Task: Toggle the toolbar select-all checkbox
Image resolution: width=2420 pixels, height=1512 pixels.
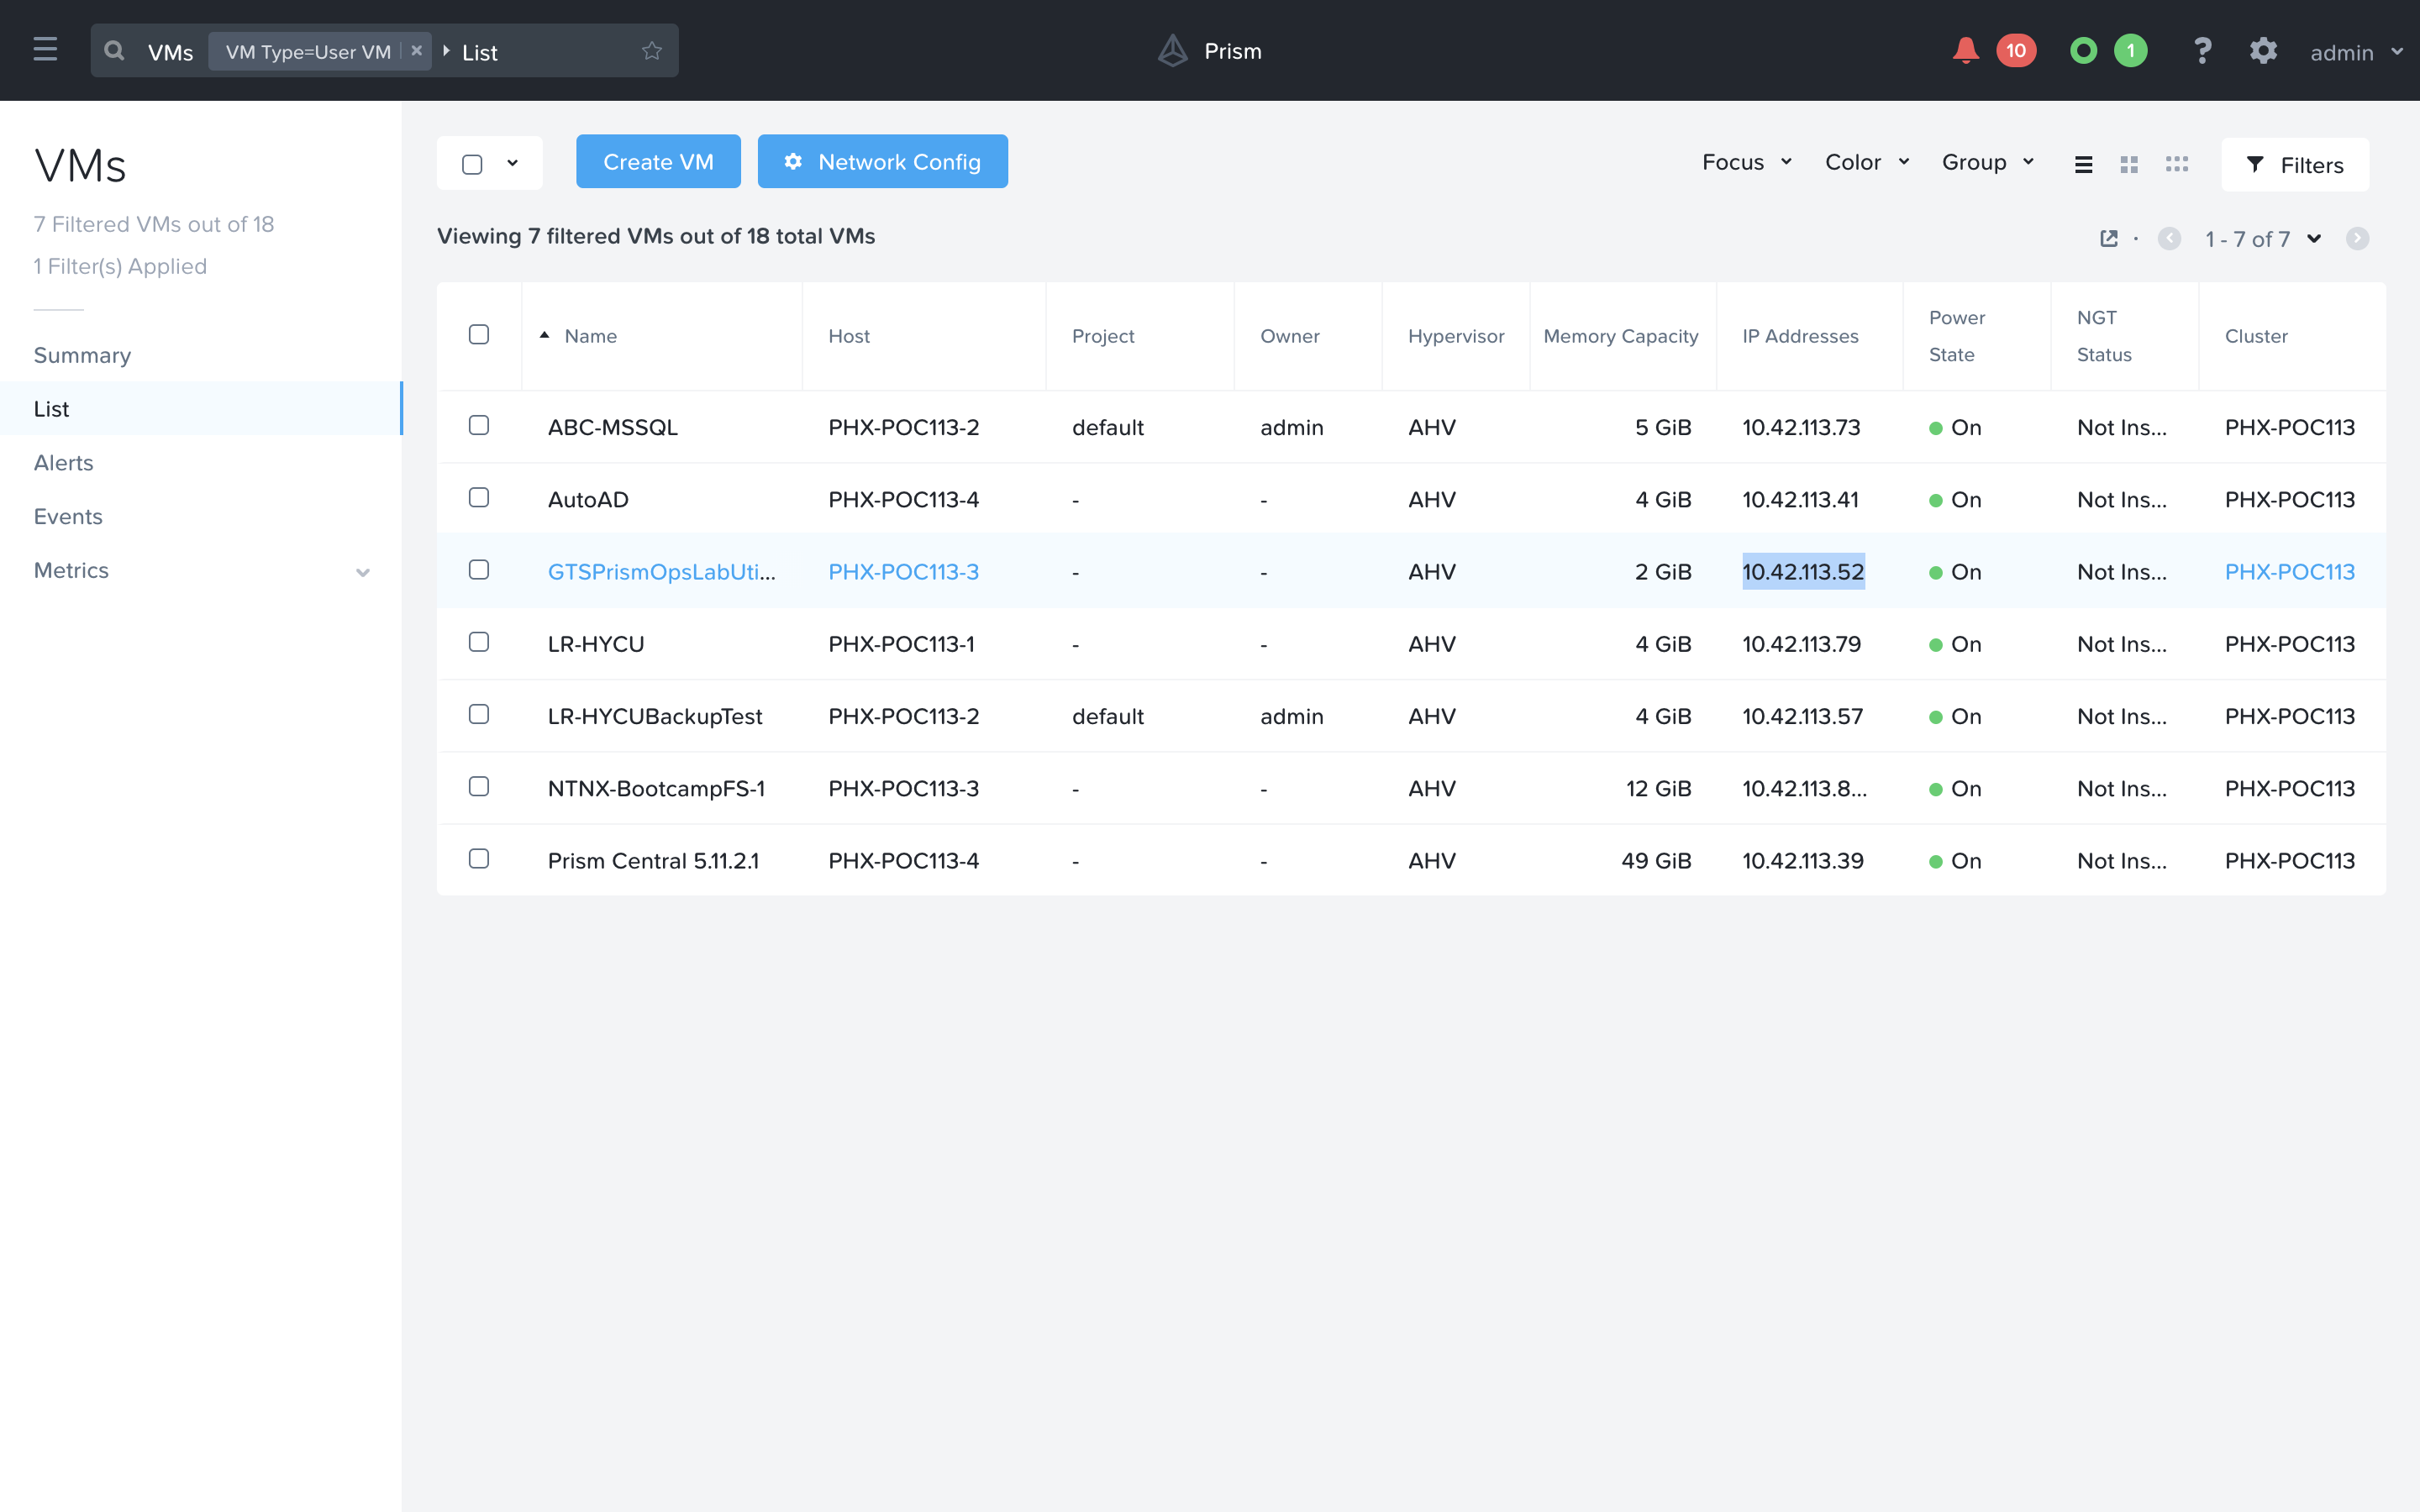Action: 472,164
